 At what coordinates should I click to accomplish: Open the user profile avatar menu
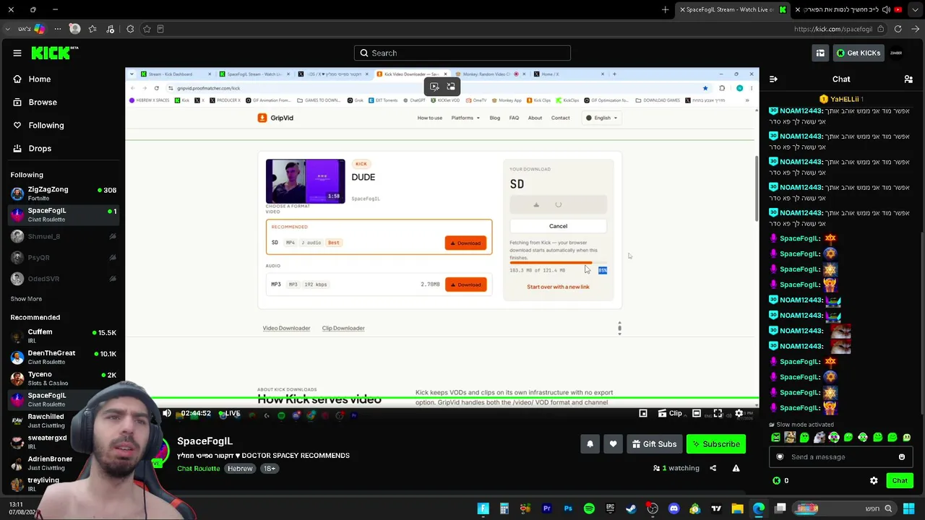point(896,53)
